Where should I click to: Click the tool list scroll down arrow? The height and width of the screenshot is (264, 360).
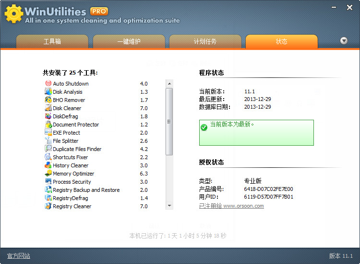[169, 205]
